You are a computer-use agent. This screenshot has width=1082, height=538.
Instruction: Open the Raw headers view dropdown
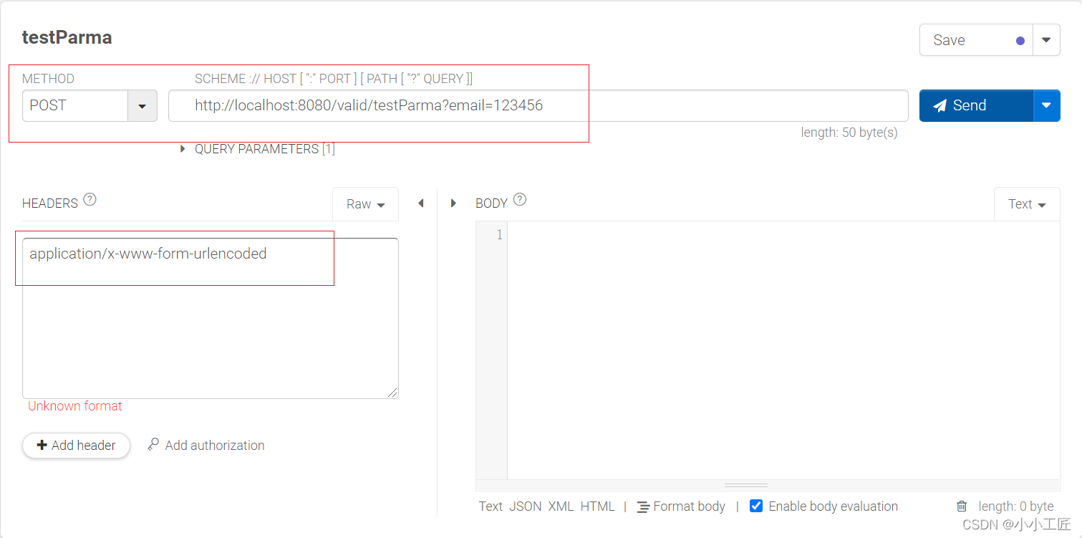[366, 203]
